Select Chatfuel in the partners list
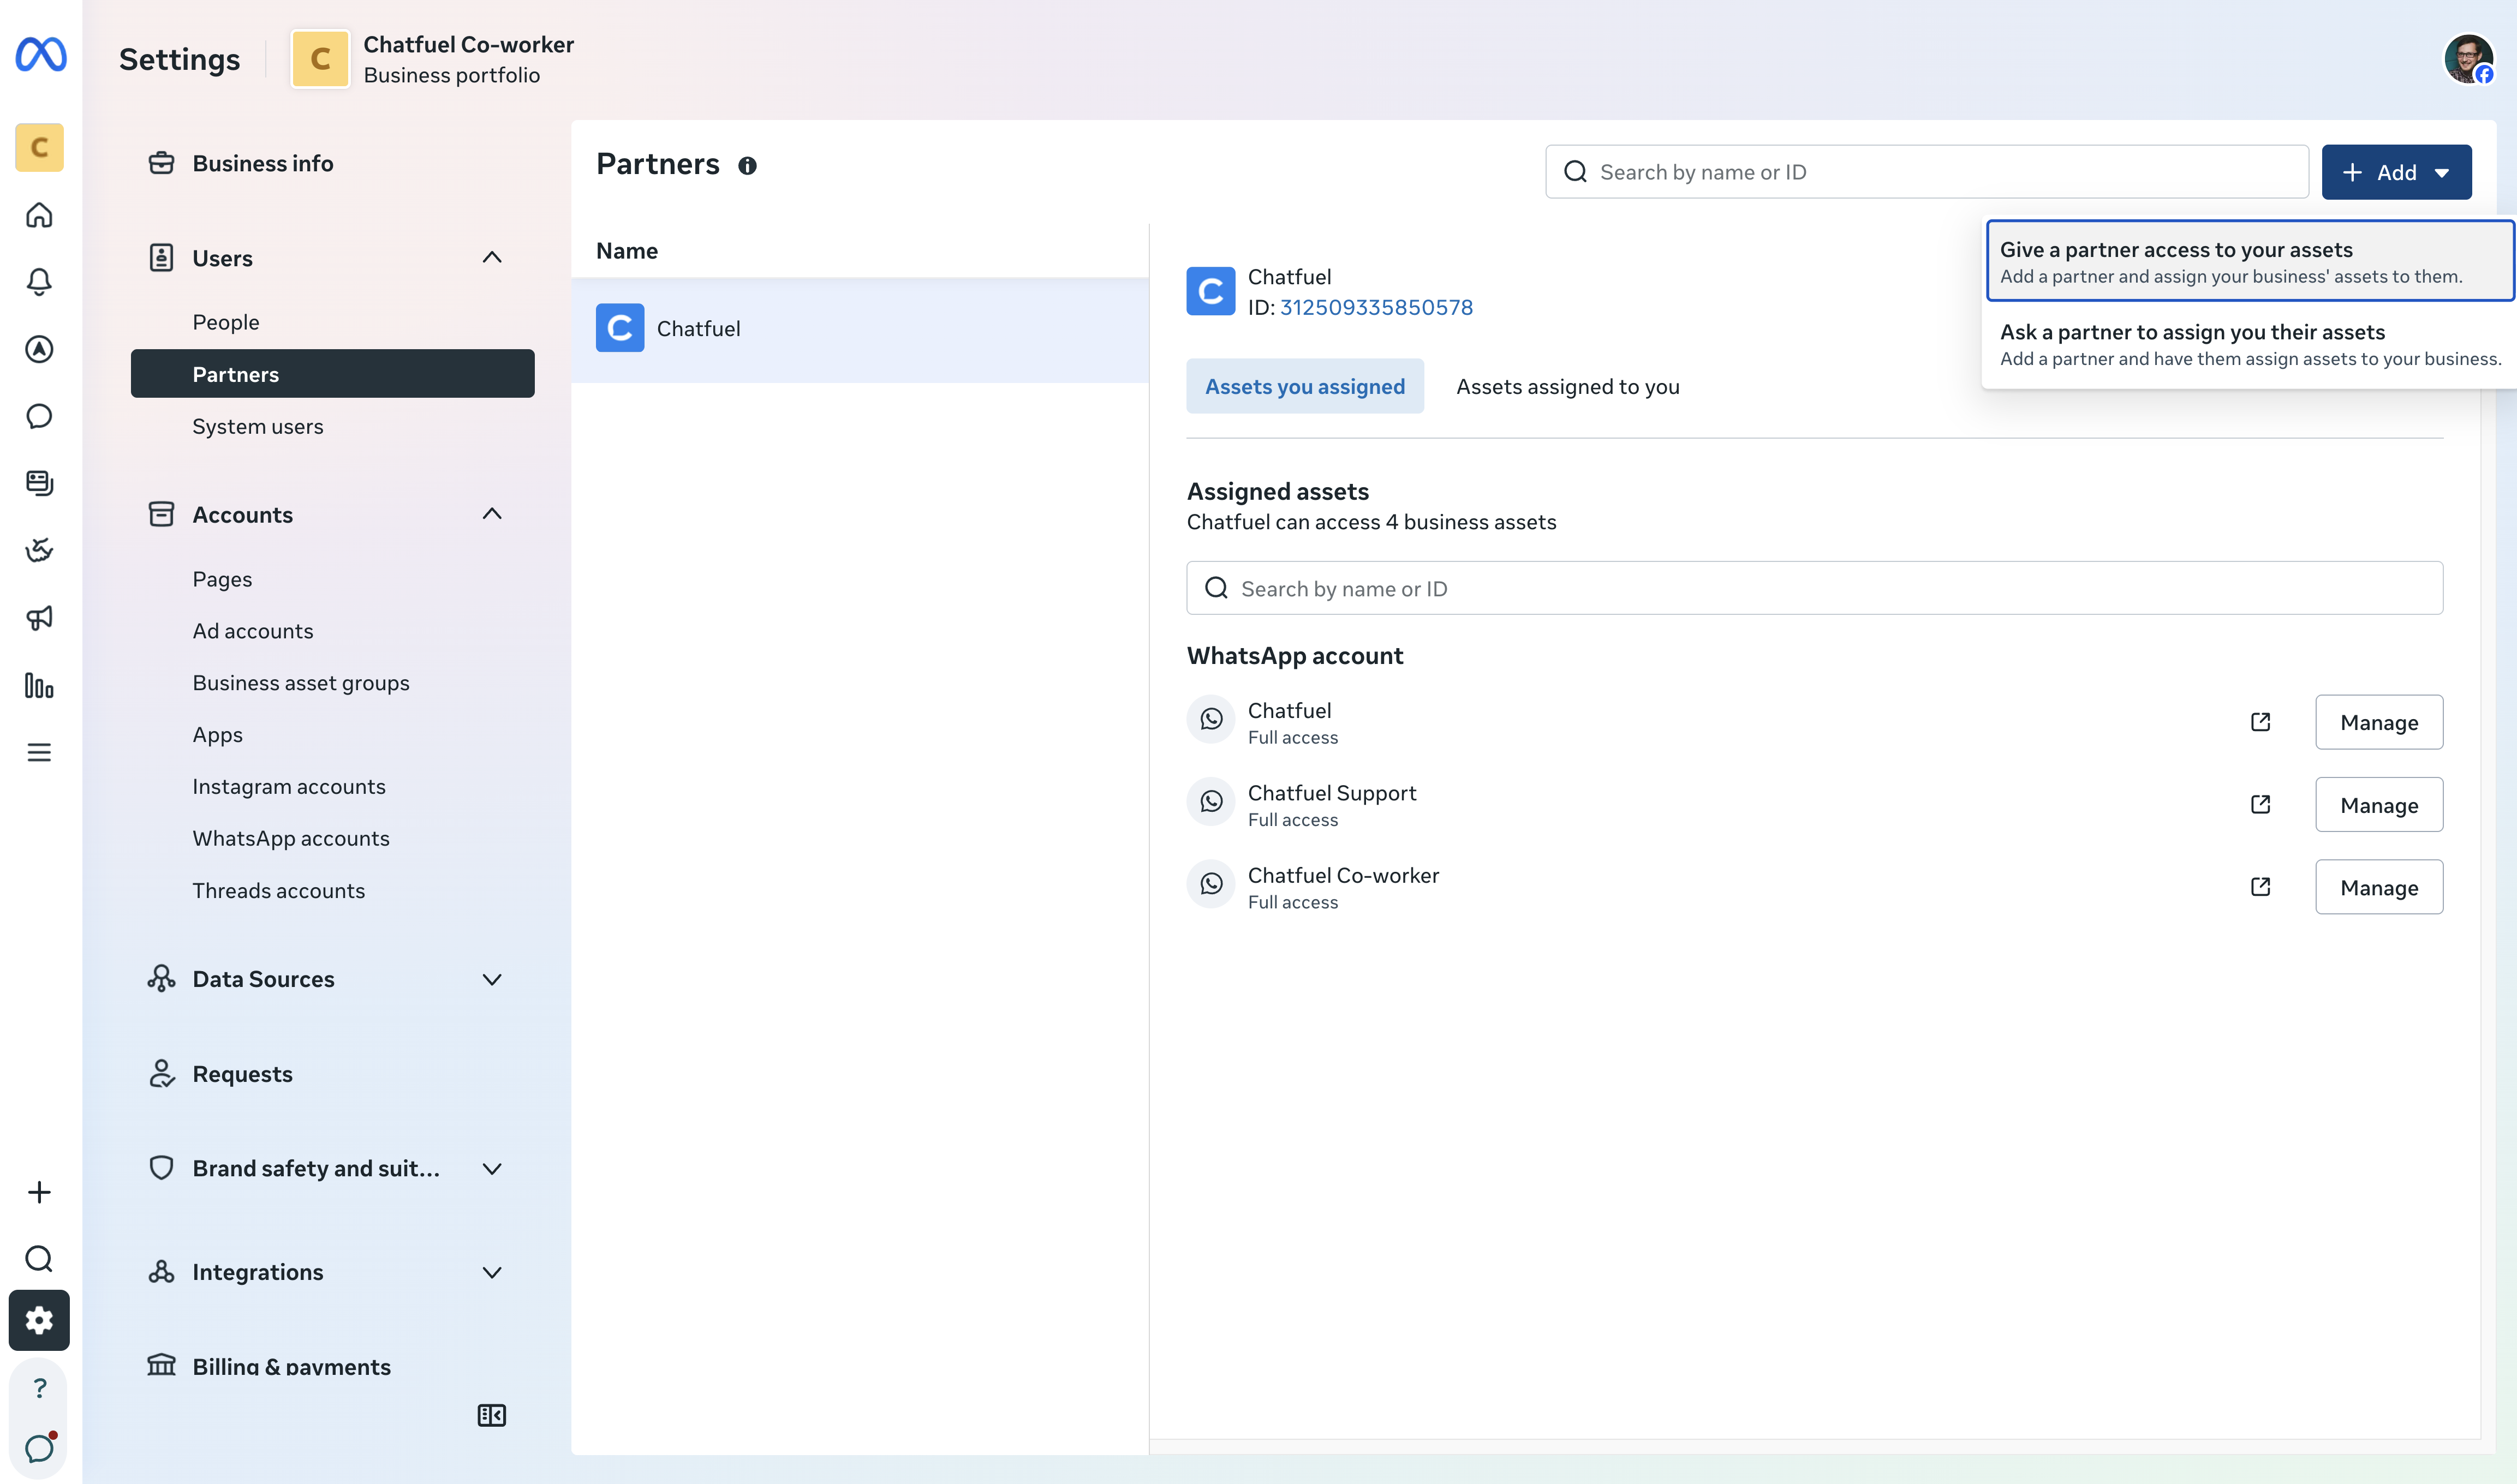Viewport: 2517px width, 1484px height. coord(860,329)
